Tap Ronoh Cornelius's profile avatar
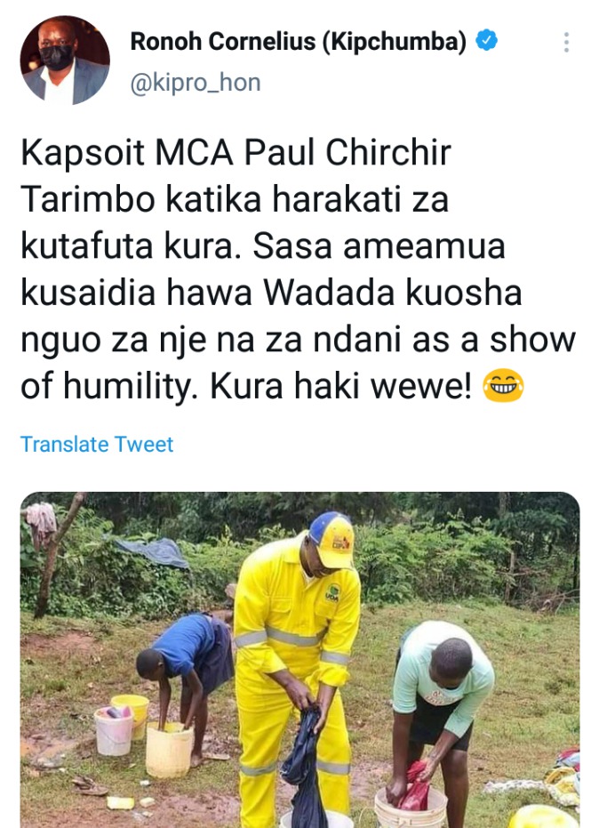 pyautogui.click(x=64, y=60)
